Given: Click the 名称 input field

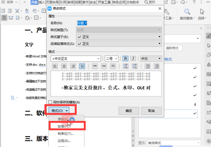Looking at the screenshot, I should 119,23.
